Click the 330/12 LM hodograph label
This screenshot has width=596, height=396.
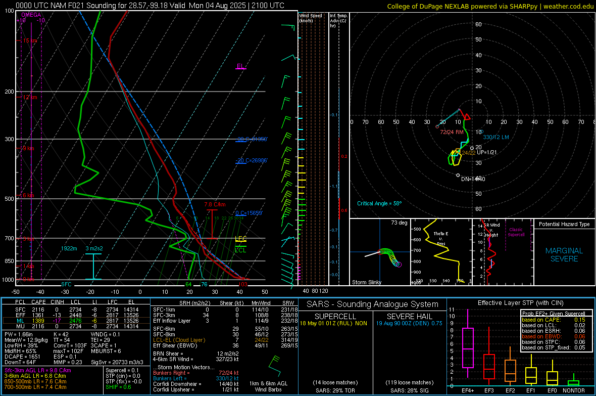coord(495,137)
